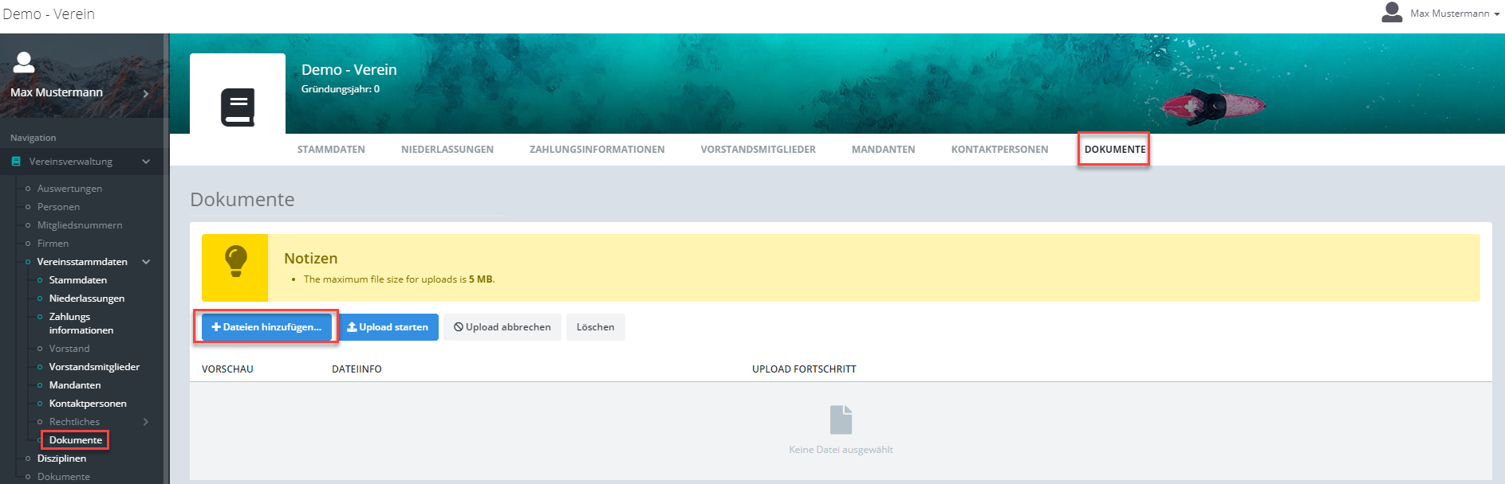The image size is (1505, 484).
Task: Open Niederlassungen sidebar sub-item
Action: click(87, 299)
